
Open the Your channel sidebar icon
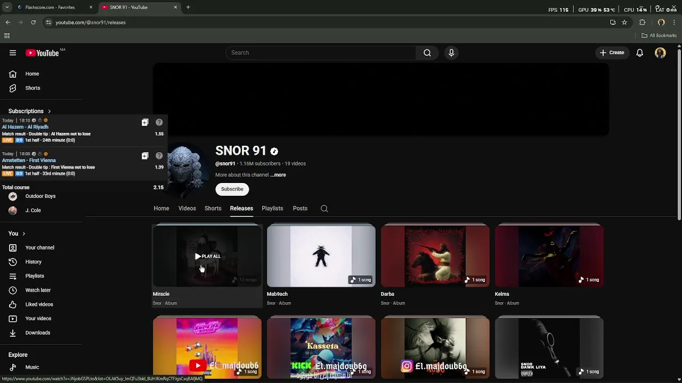[13, 247]
